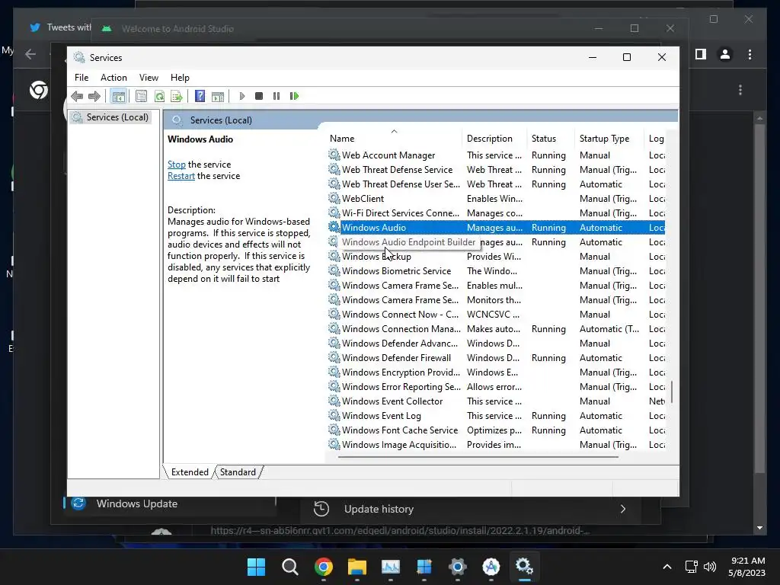
Task: Select the Windows Event Collector service
Action: 496,401
